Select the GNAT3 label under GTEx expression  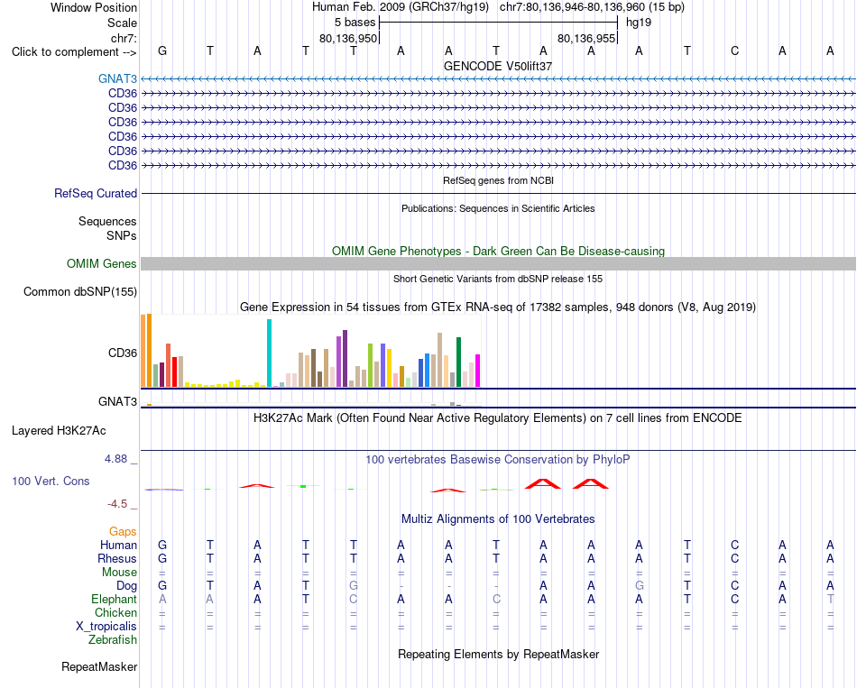[117, 401]
